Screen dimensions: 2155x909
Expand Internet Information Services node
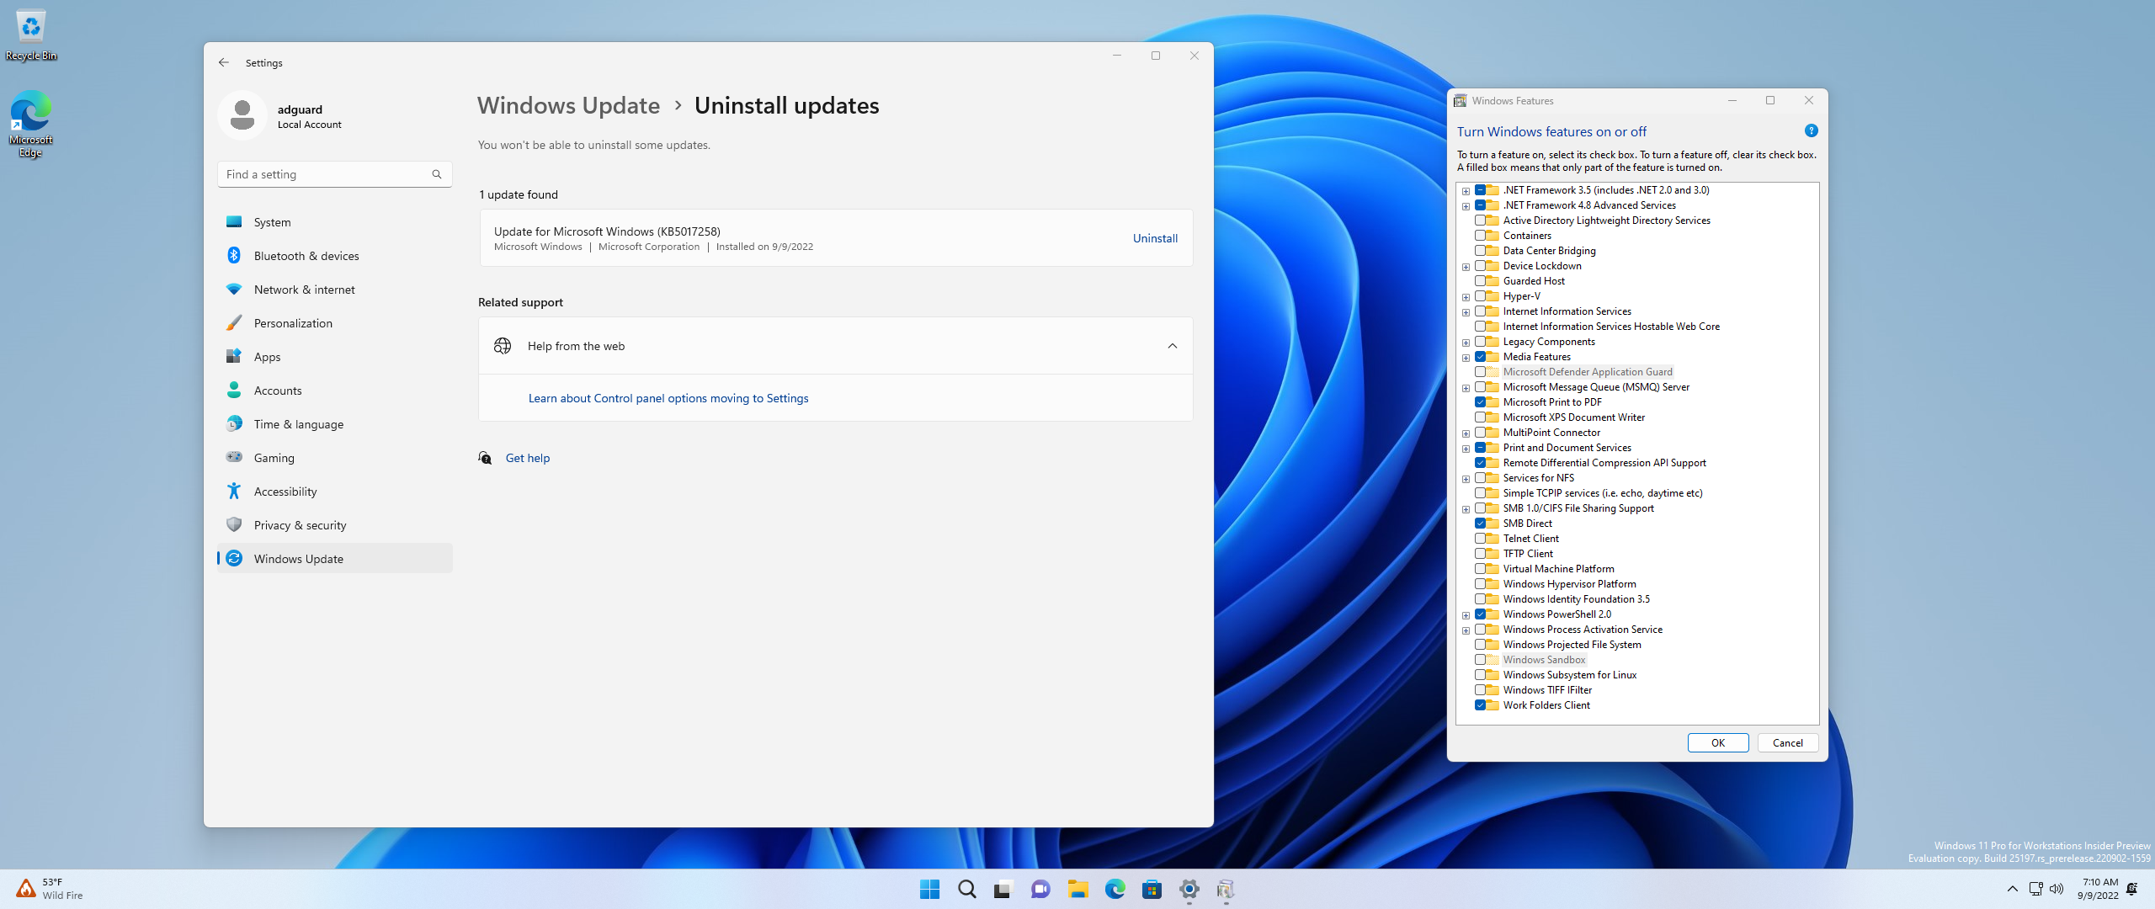(x=1466, y=312)
